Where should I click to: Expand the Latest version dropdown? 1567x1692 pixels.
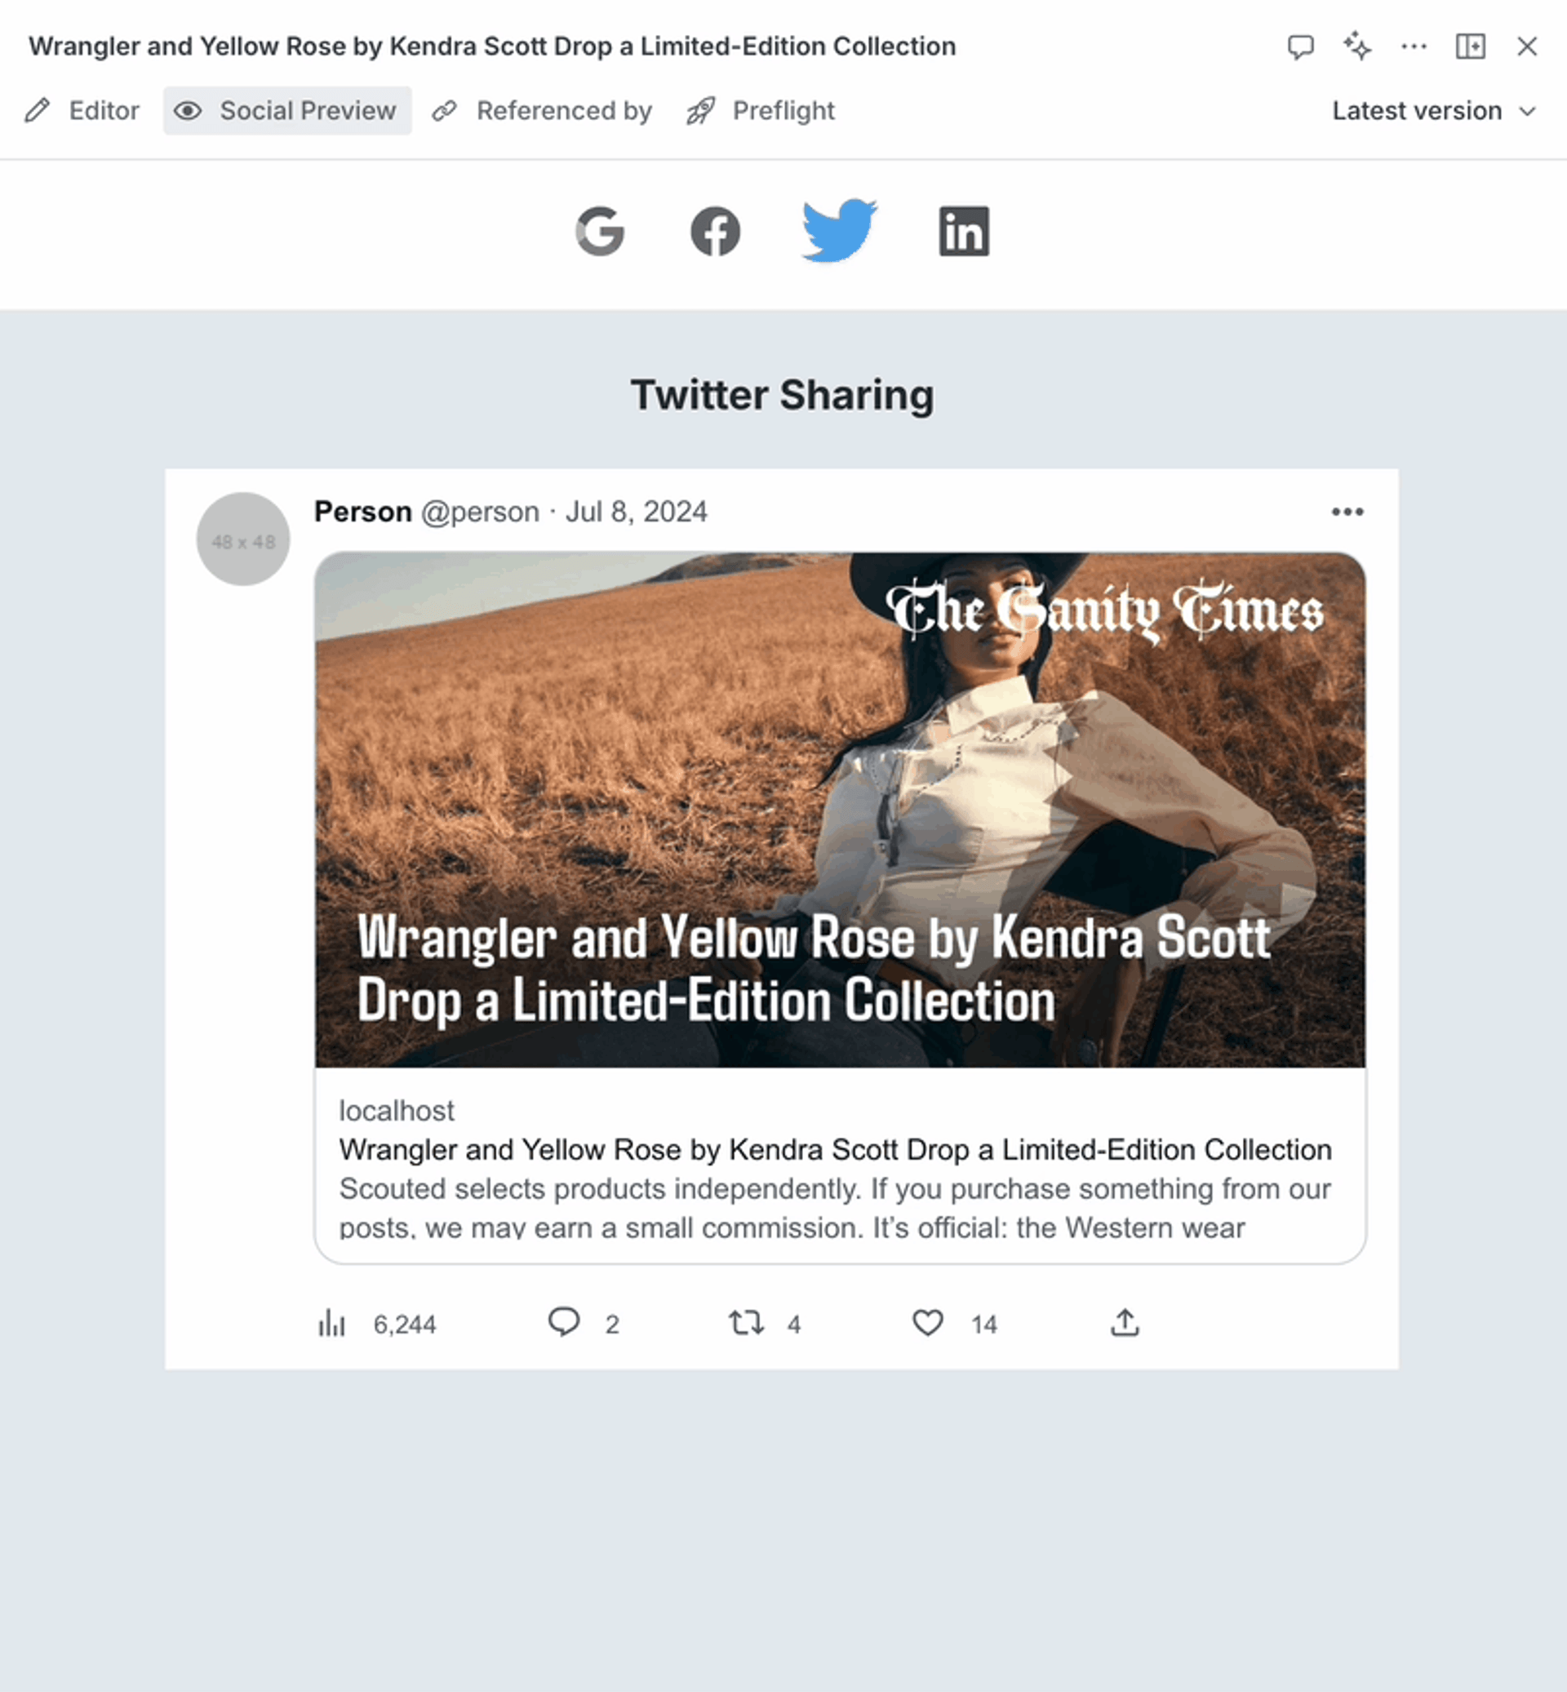tap(1434, 111)
